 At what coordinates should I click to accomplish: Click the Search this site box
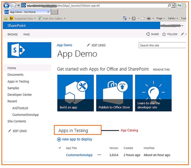162,45
